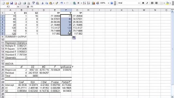
Task: Select row 20 header
Action: point(2,70)
